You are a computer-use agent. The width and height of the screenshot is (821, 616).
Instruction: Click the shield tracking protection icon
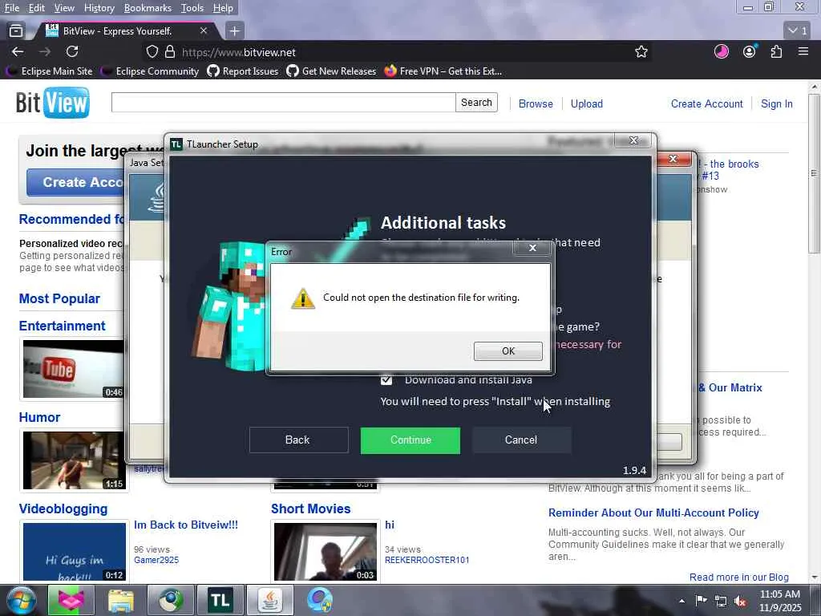click(x=152, y=52)
